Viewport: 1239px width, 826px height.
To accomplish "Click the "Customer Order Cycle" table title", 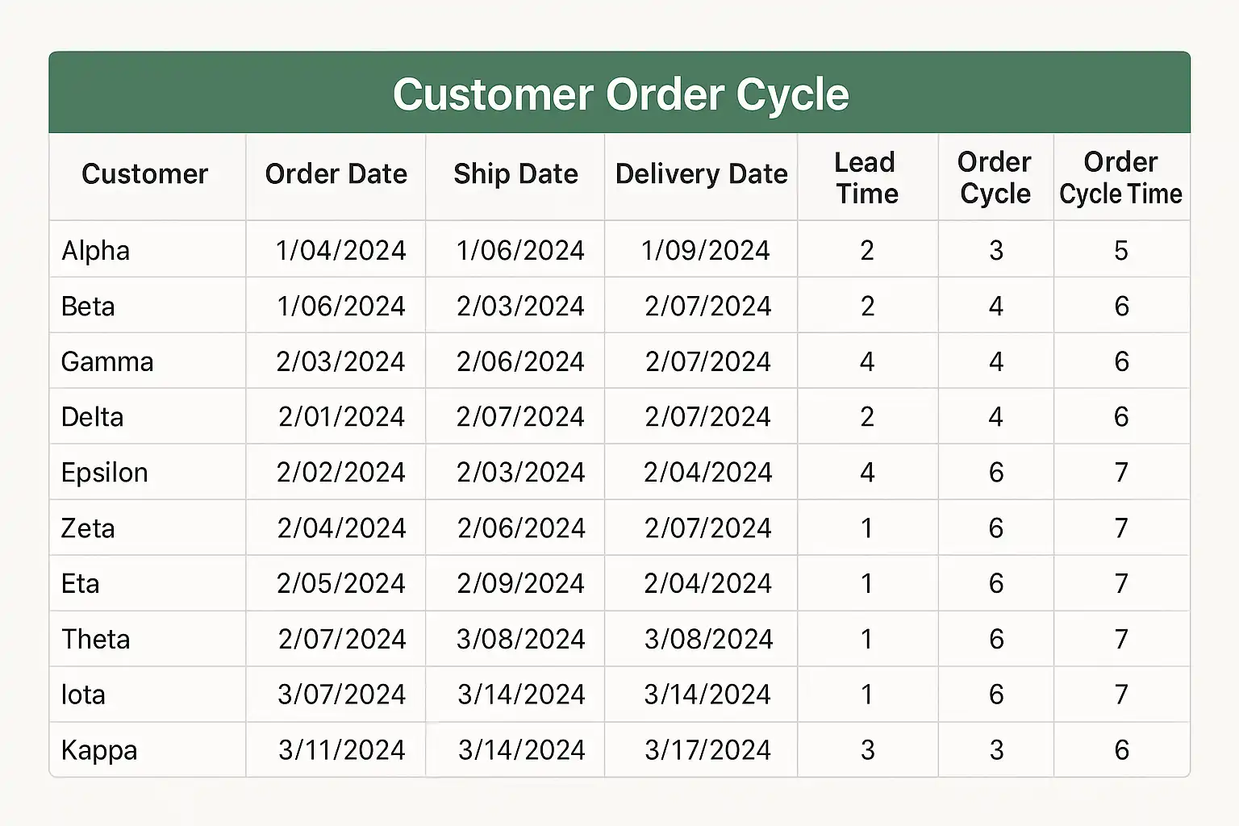I will (x=620, y=94).
